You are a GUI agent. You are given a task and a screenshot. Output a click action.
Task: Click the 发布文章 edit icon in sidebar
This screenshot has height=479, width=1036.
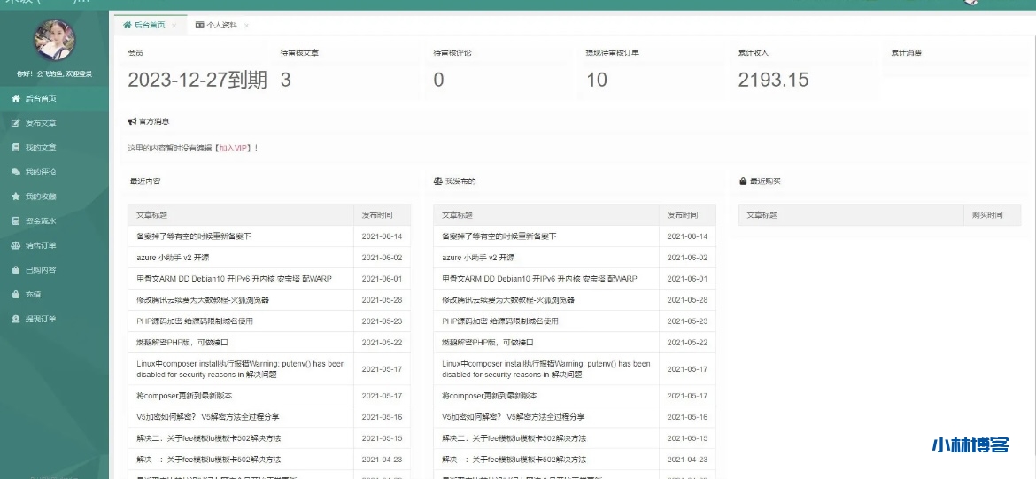(16, 123)
